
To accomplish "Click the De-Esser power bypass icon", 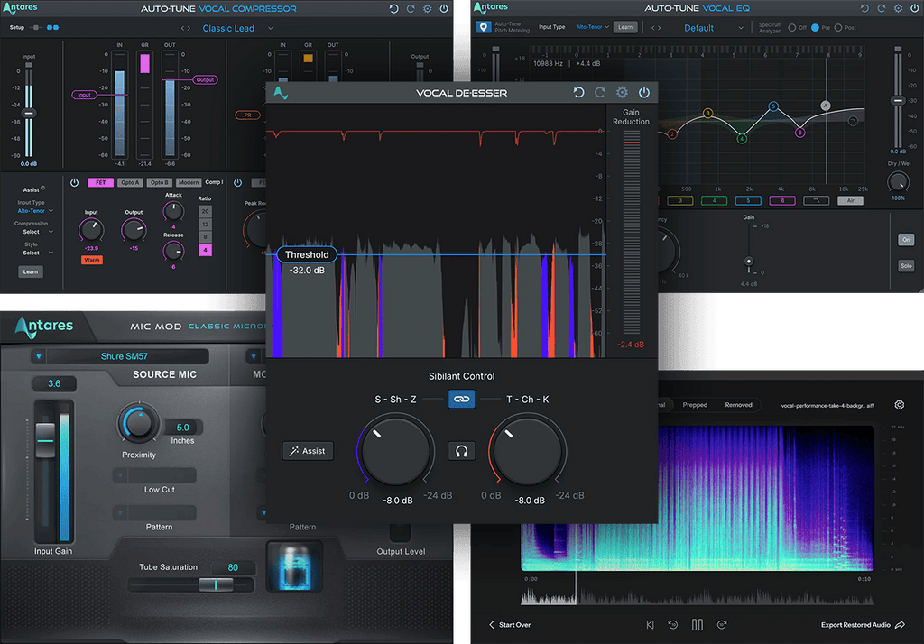I will coord(643,93).
